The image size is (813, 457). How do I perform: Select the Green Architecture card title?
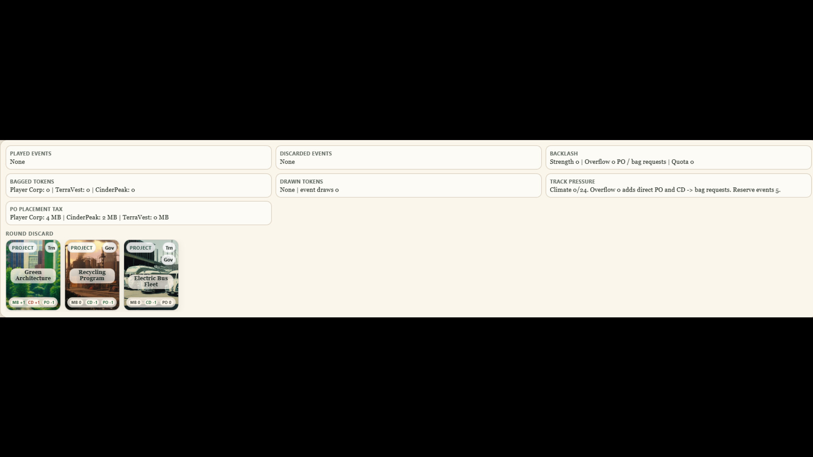coord(33,275)
